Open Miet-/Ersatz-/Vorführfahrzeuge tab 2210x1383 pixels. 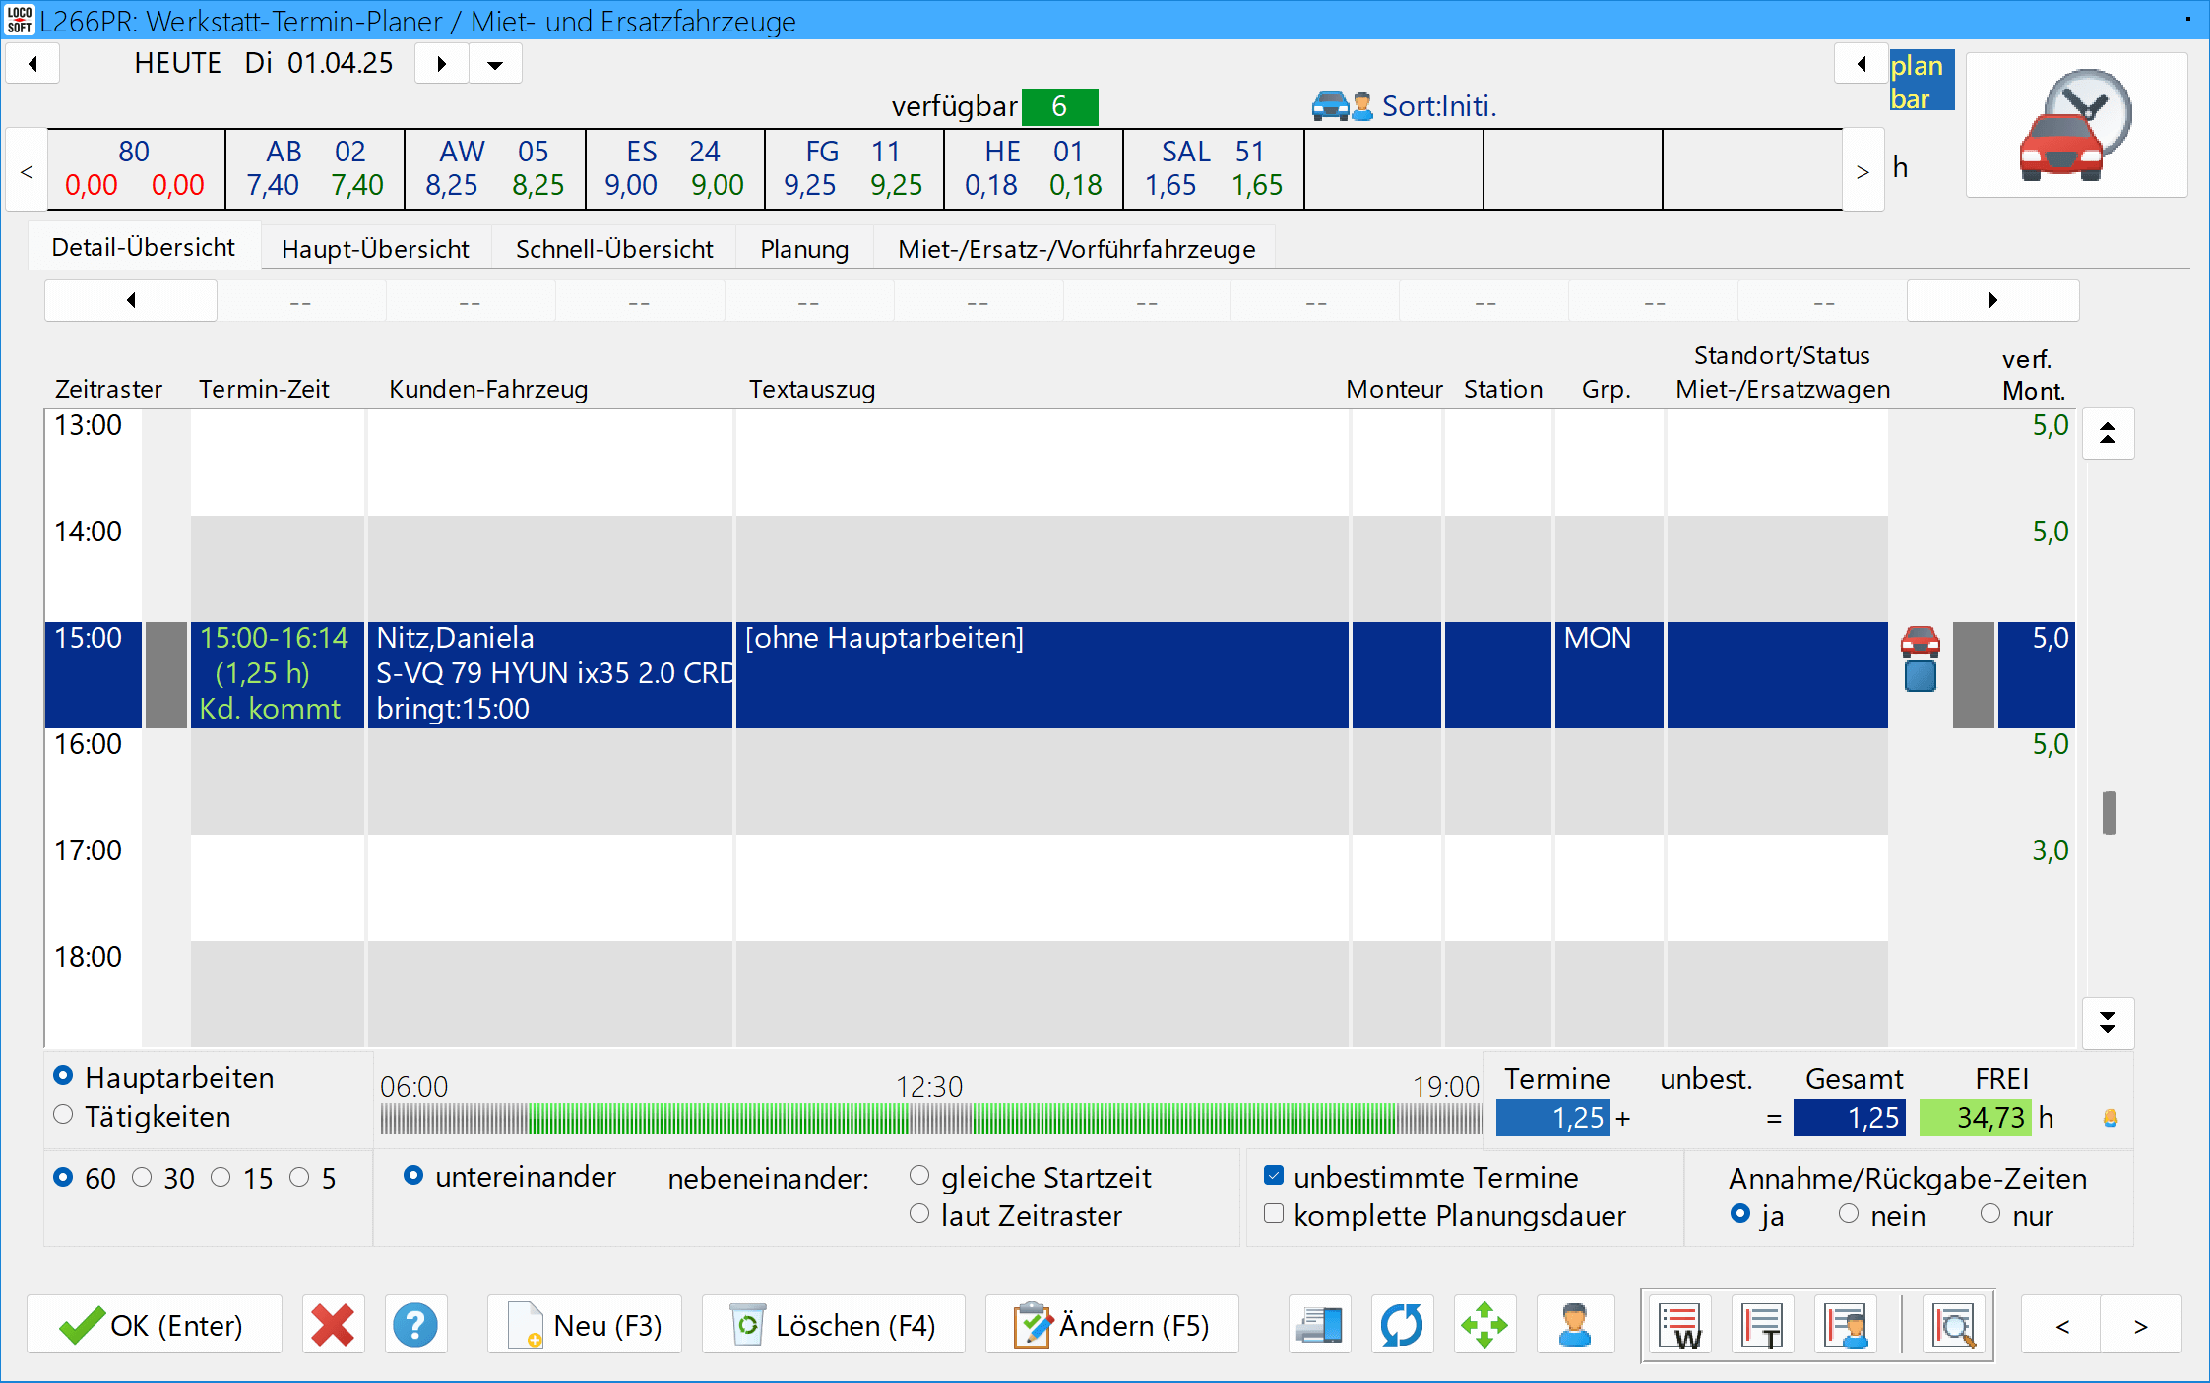tap(1076, 249)
